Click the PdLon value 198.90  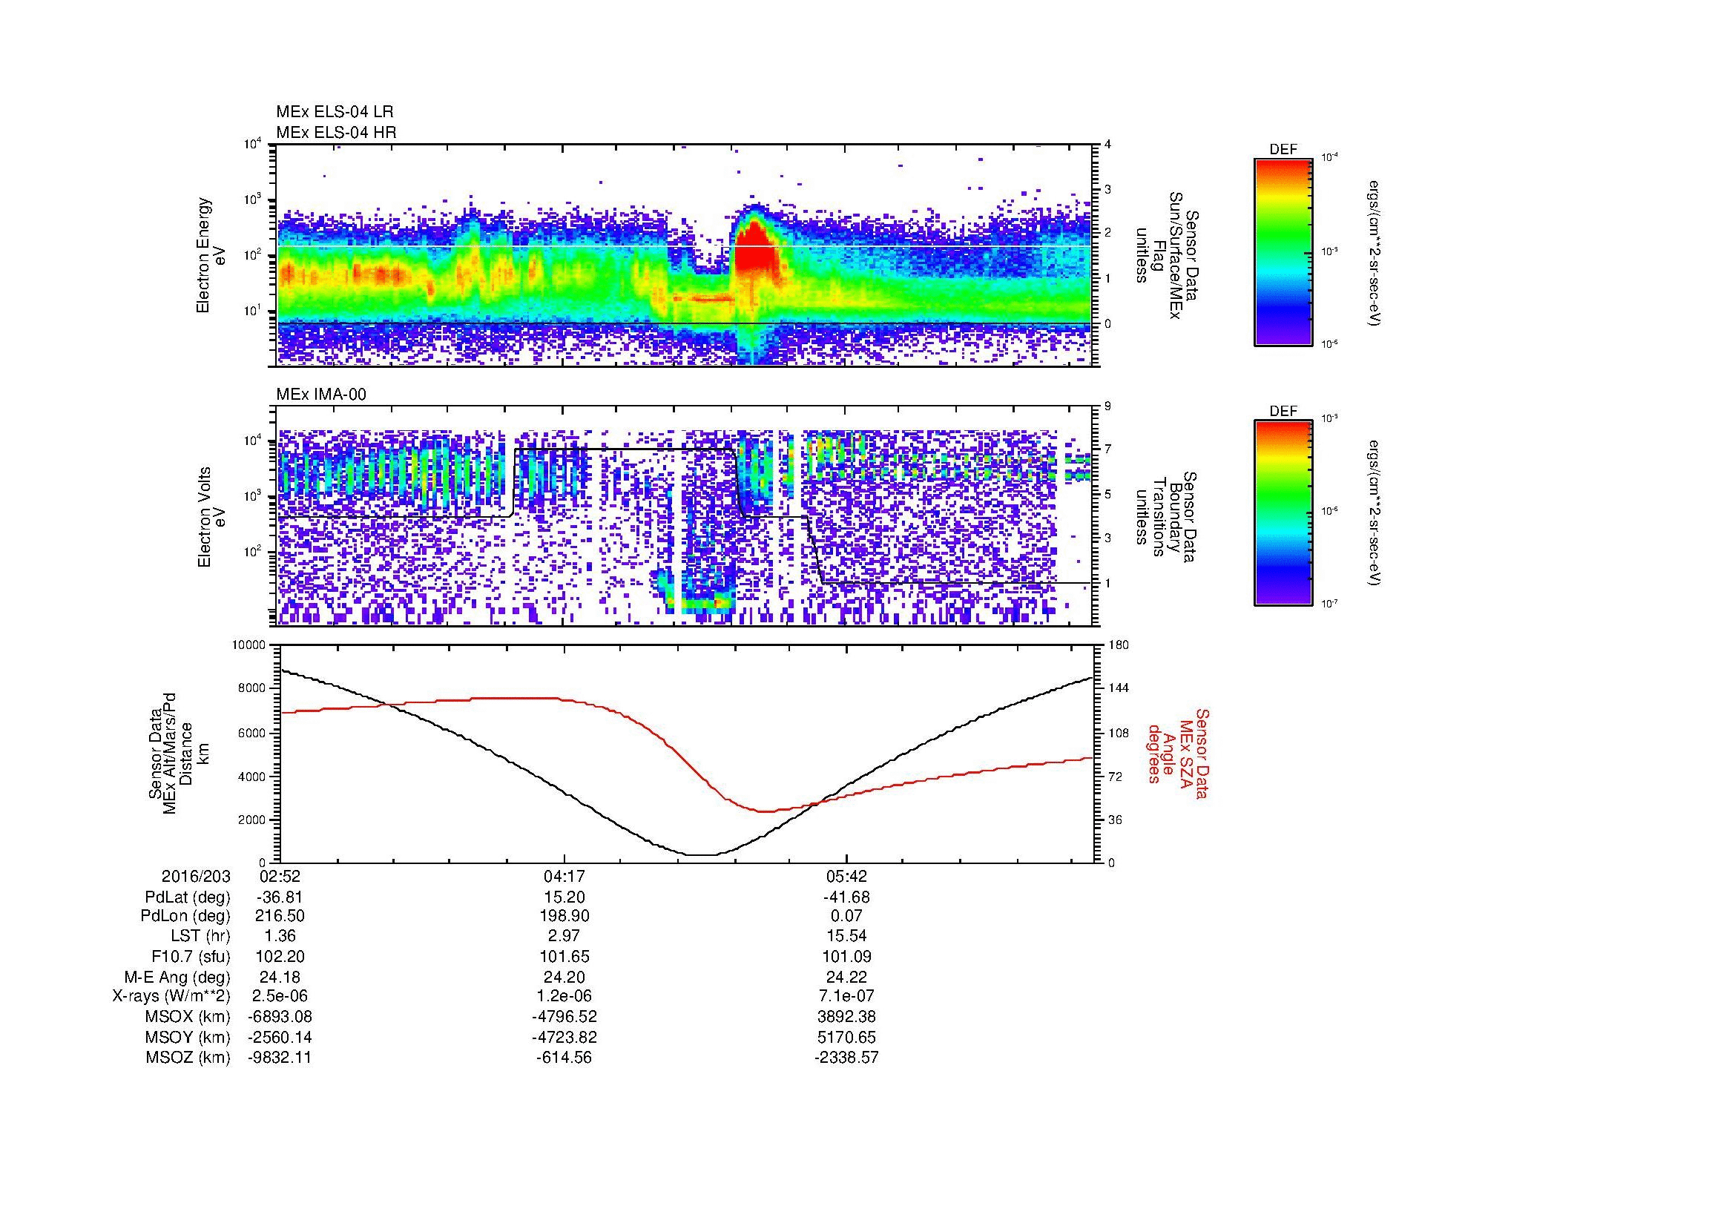(x=564, y=916)
